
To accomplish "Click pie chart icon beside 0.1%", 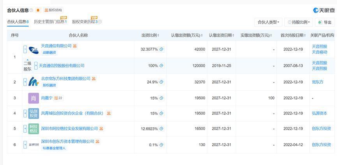I will pyautogui.click(x=161, y=145).
